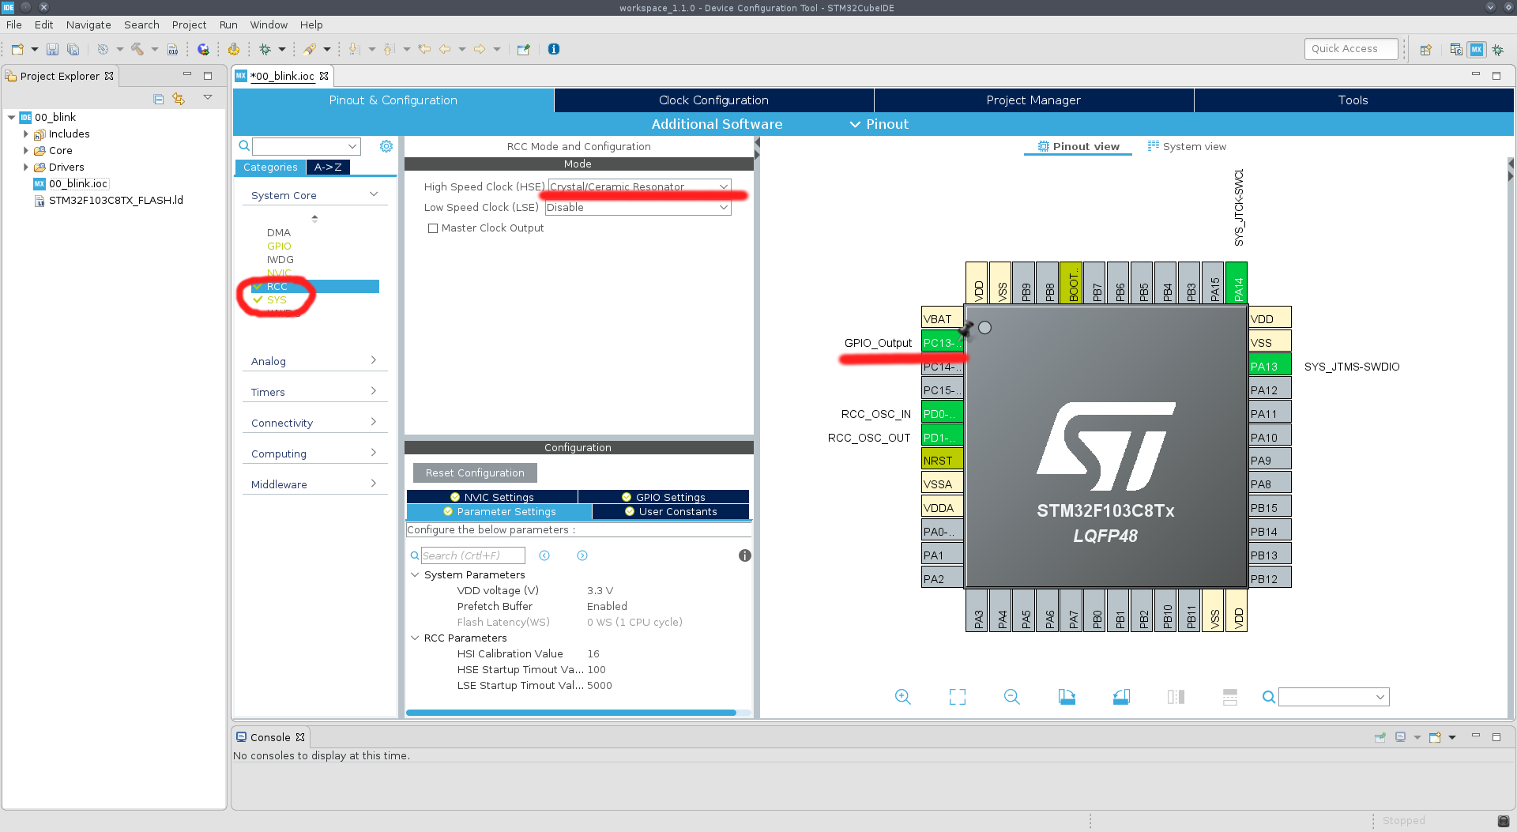Rotate the chip clockwise in pinout view

coord(1066,697)
